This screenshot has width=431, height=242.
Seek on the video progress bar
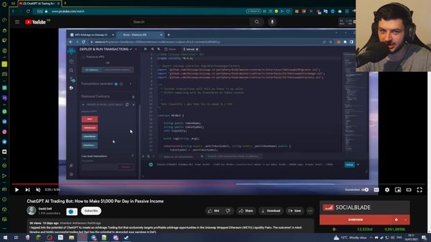click(218, 184)
